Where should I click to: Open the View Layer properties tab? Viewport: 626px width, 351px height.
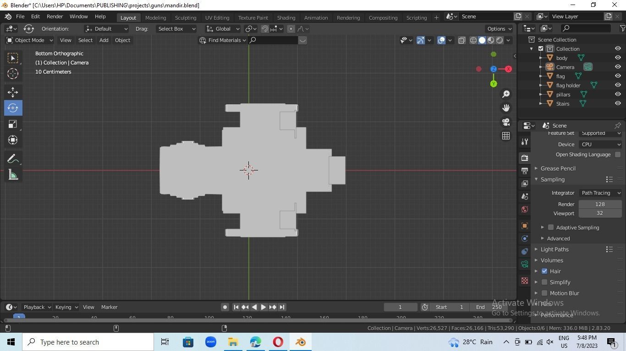[525, 183]
